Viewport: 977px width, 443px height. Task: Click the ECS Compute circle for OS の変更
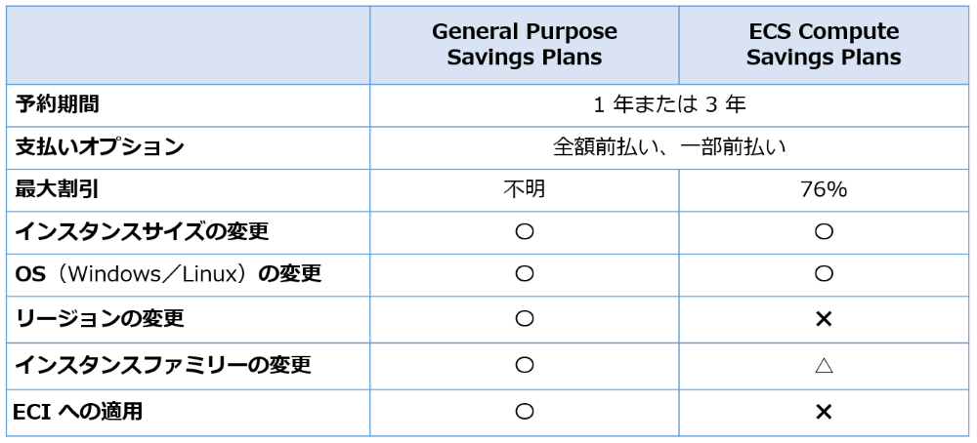click(x=824, y=274)
